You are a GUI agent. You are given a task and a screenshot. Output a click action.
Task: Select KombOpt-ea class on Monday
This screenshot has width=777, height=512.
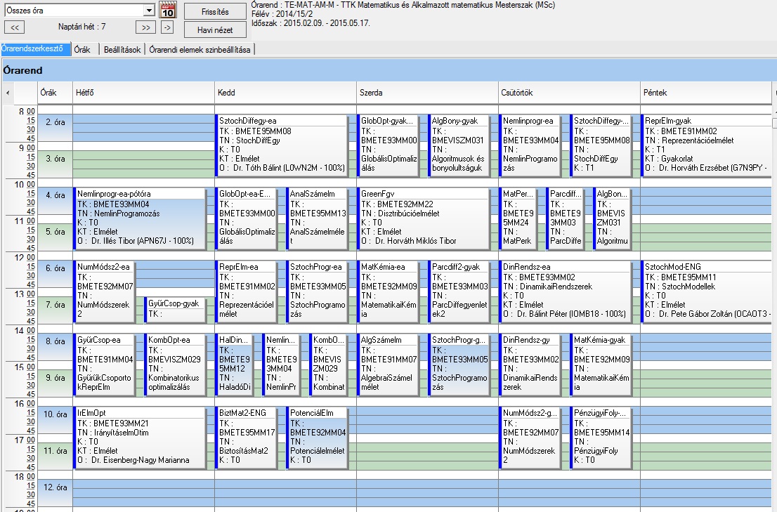176,365
